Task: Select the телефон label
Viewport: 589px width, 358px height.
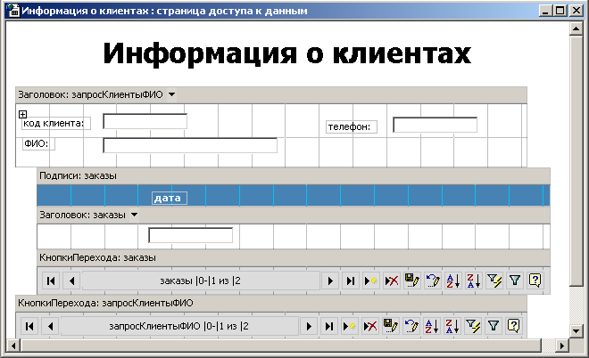Action: click(x=352, y=127)
